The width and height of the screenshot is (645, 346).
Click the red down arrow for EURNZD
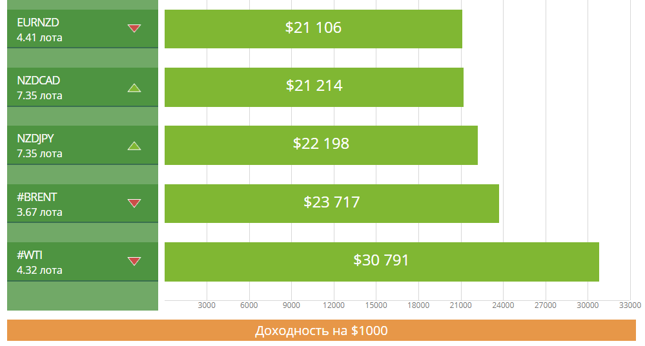pyautogui.click(x=134, y=28)
